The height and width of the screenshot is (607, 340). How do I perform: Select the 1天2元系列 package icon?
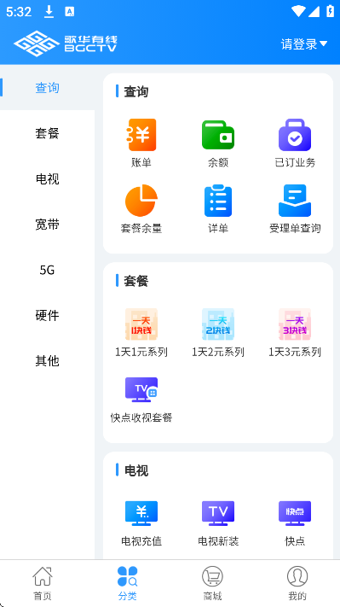point(218,324)
